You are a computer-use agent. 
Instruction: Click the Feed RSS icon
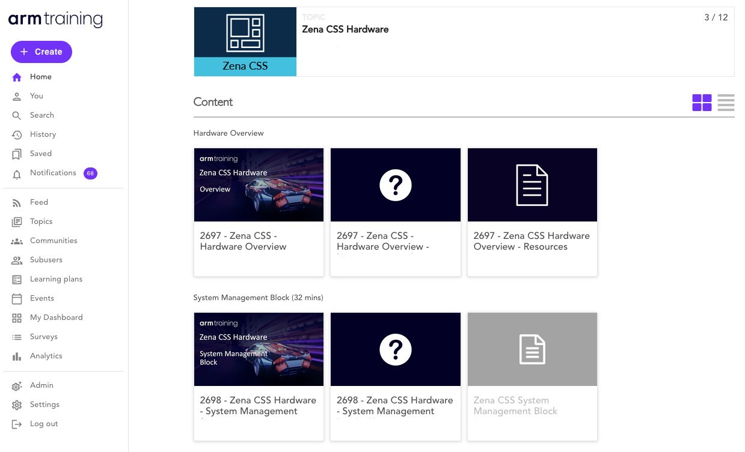pos(17,203)
